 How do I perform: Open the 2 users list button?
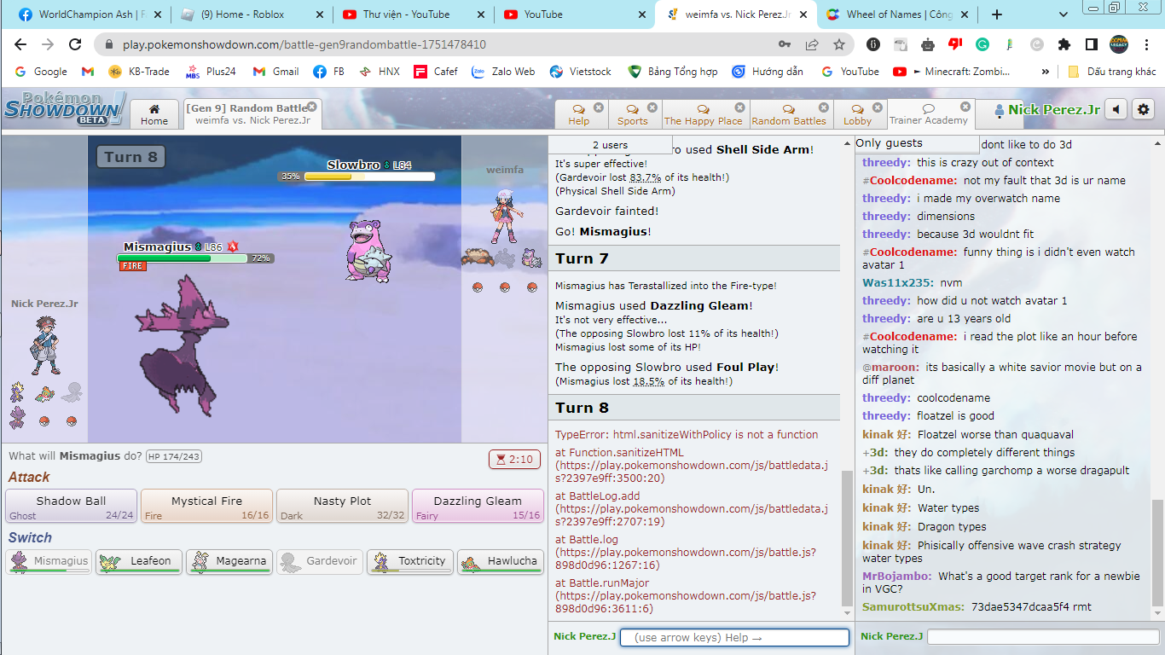pos(610,145)
